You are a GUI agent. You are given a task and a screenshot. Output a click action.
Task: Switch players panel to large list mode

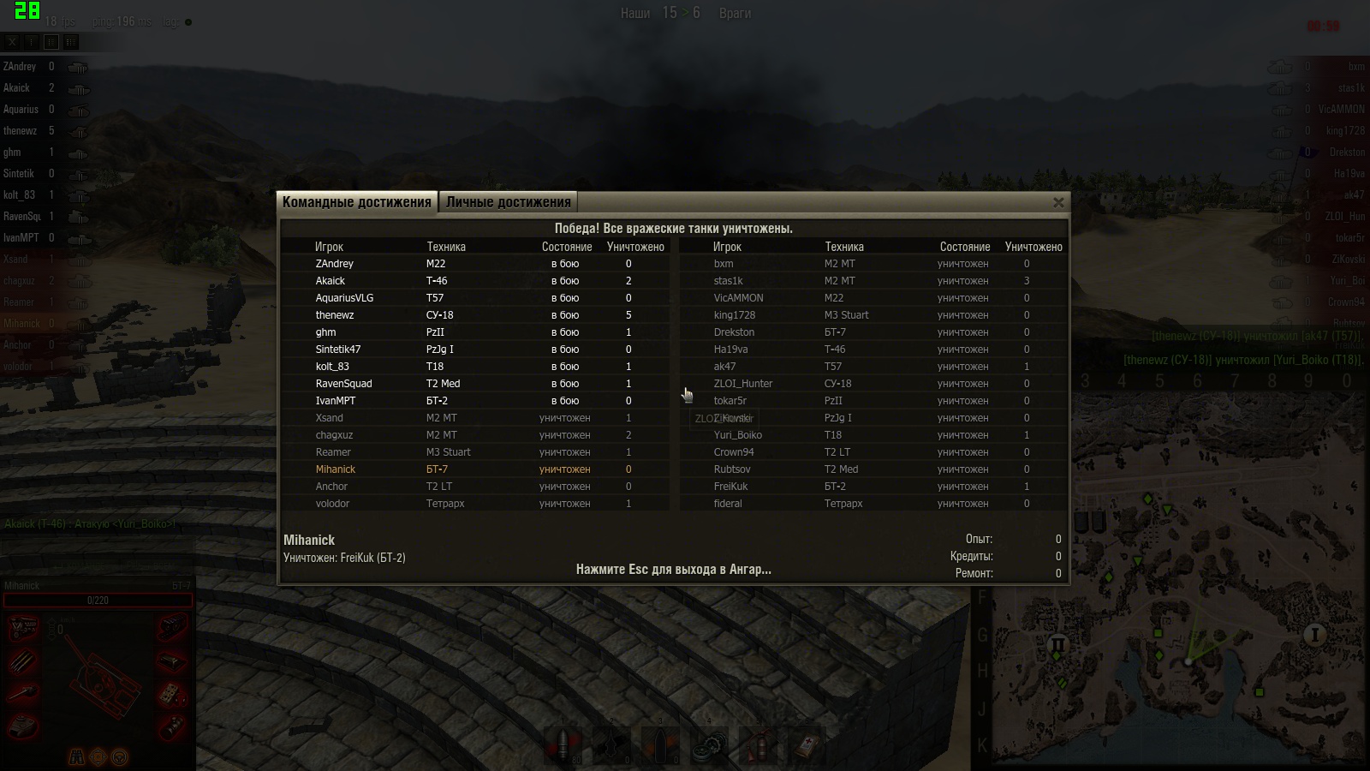[71, 41]
